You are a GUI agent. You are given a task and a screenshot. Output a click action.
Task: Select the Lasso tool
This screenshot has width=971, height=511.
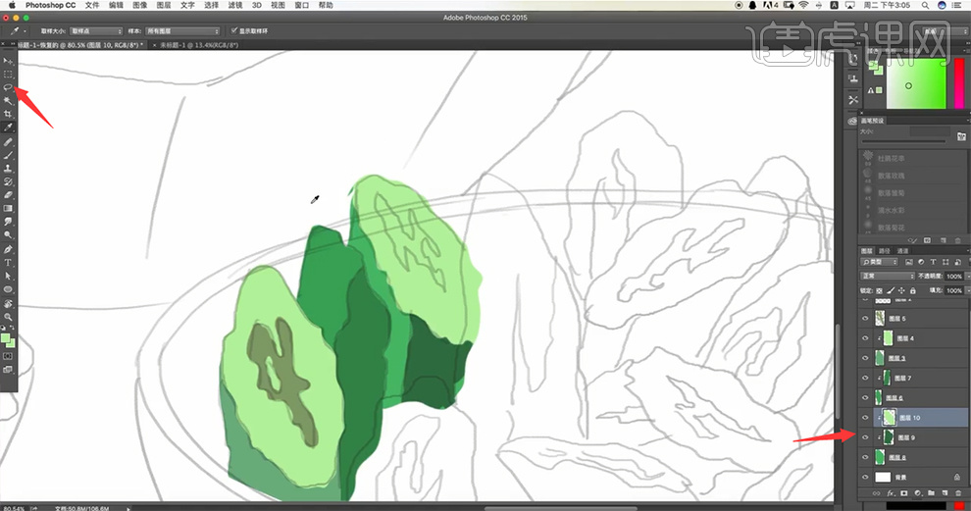click(x=8, y=87)
